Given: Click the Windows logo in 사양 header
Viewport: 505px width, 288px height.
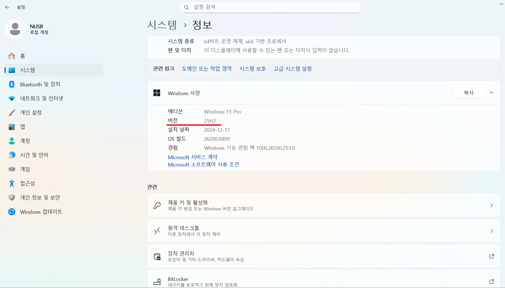Looking at the screenshot, I should [157, 93].
